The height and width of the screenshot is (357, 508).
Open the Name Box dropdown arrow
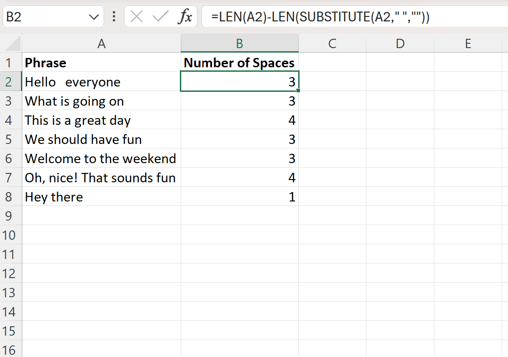click(94, 17)
